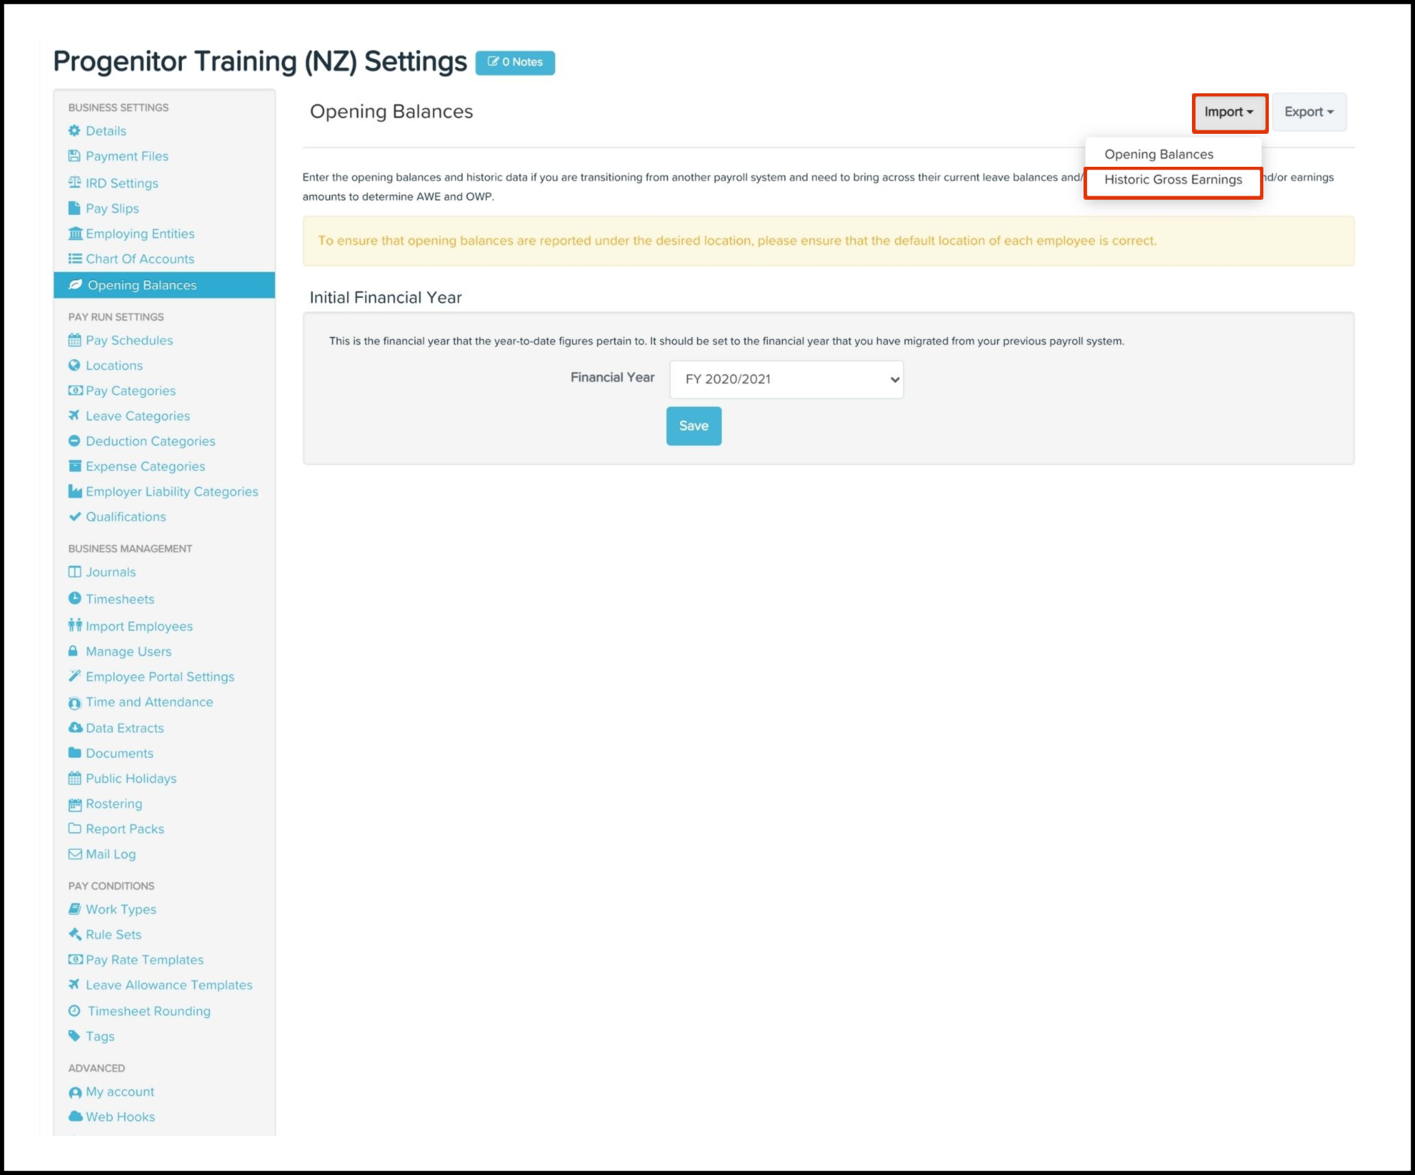The height and width of the screenshot is (1175, 1415).
Task: Open the 0 Notes badge
Action: pos(515,62)
